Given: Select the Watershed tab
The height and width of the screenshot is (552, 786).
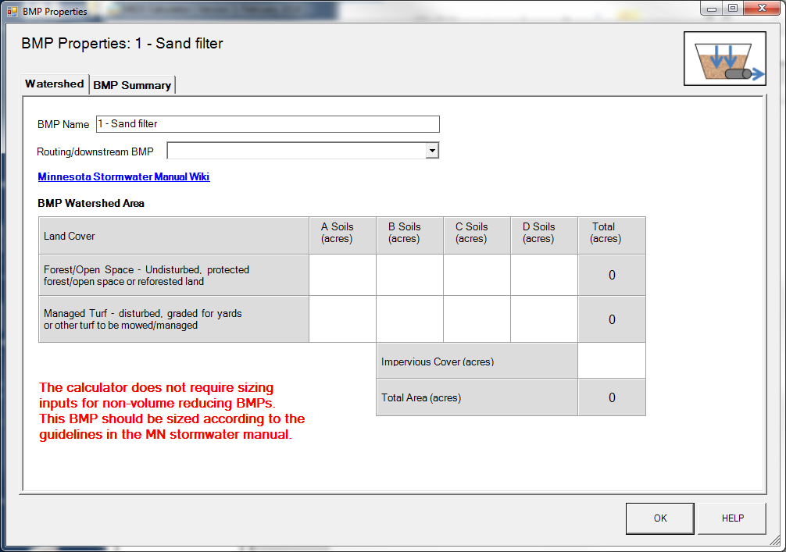Looking at the screenshot, I should coord(53,83).
